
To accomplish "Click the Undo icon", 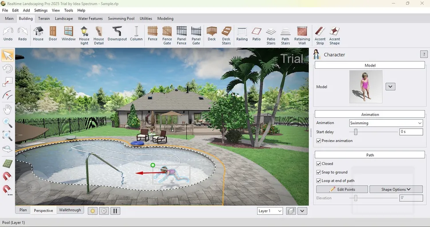I will 8,33.
